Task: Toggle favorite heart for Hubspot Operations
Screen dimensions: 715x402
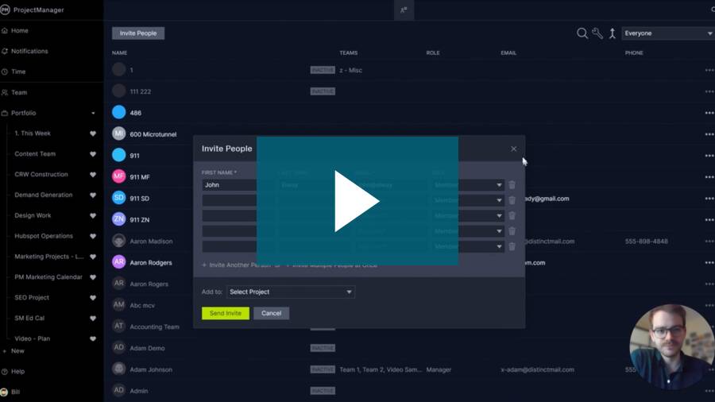Action: coord(93,236)
